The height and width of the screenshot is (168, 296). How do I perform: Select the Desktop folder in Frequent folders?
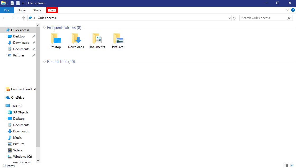(55, 41)
